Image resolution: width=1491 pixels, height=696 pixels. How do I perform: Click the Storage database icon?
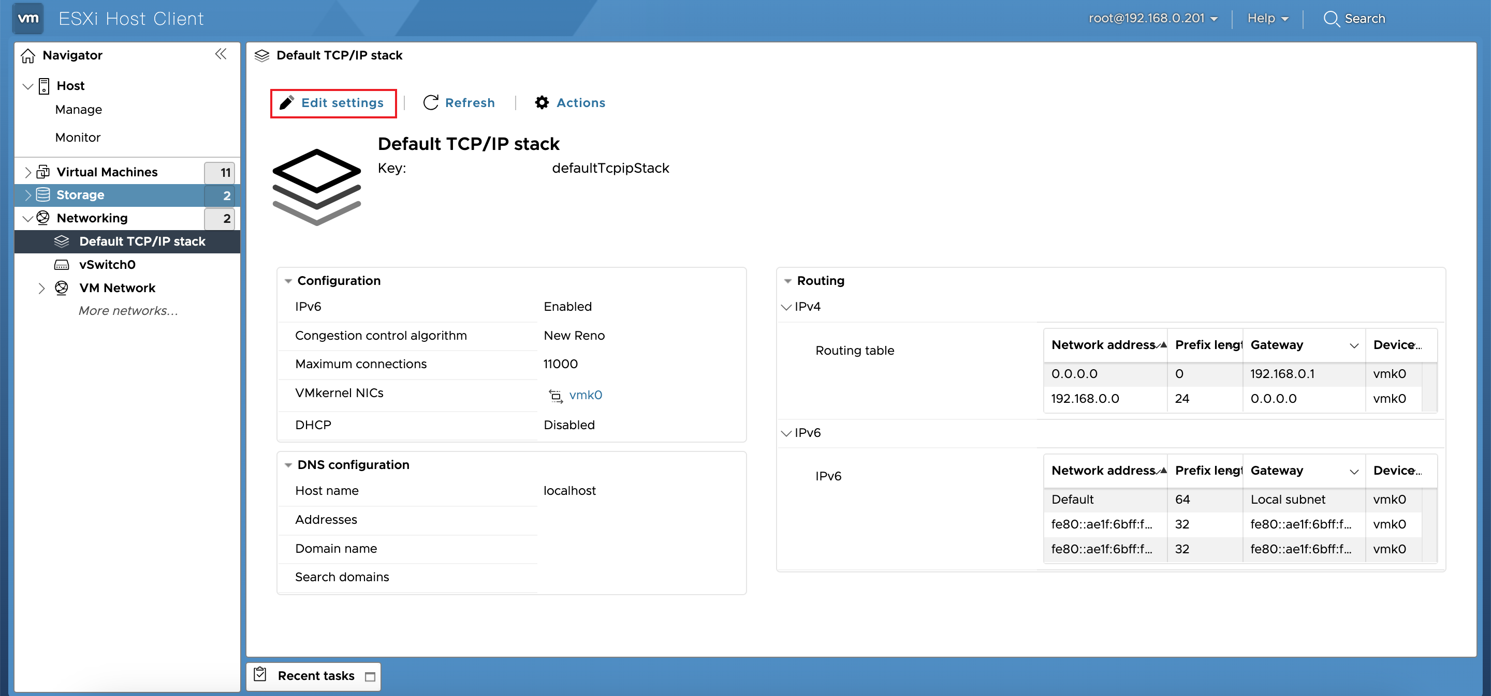(x=43, y=195)
